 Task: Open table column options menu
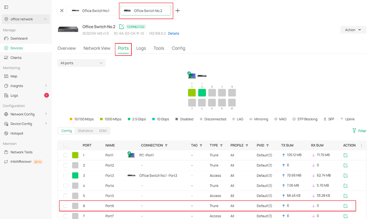point(361,145)
